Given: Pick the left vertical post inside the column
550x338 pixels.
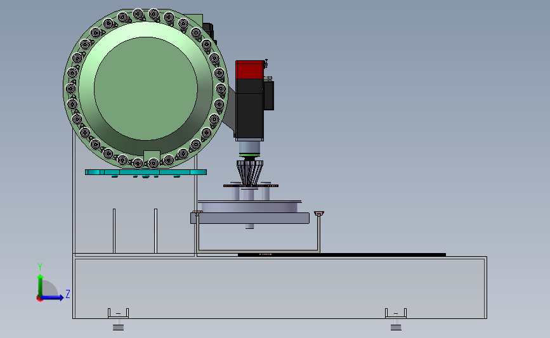Looking at the screenshot, I should (114, 231).
